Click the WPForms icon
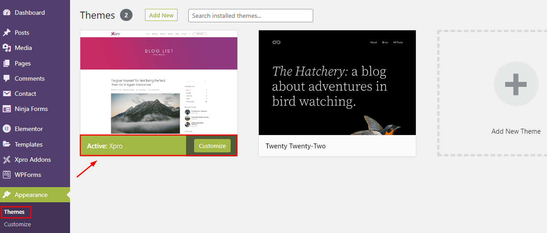547x233 pixels. coord(7,175)
